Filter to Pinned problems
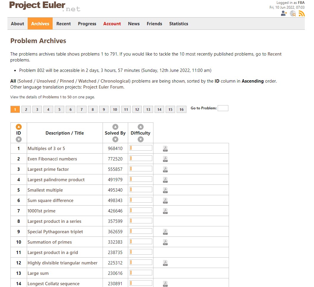 pos(67,81)
